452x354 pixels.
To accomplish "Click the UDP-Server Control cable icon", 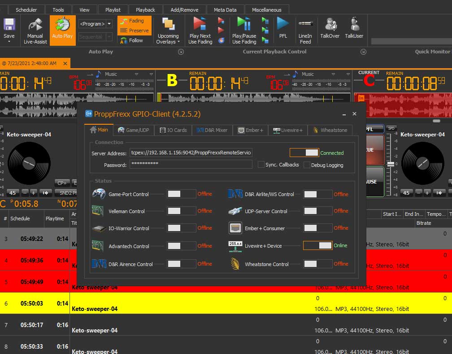I will point(235,211).
